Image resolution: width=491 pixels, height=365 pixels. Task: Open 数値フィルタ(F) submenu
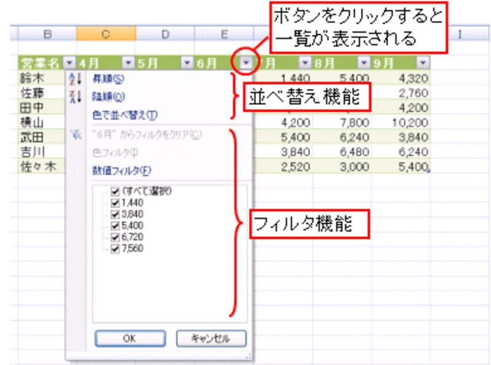click(122, 171)
